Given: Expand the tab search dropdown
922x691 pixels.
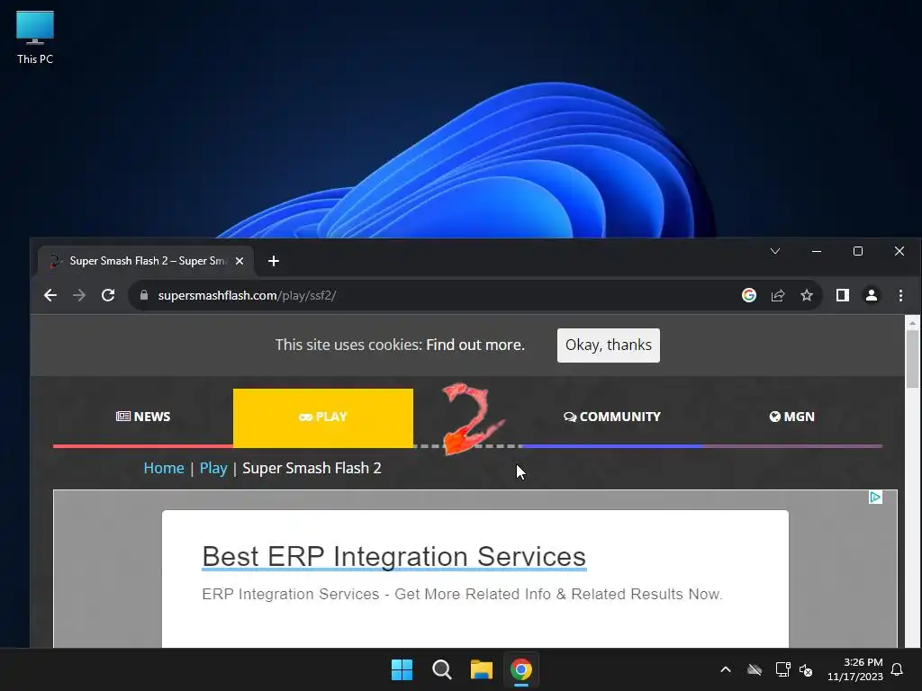Looking at the screenshot, I should pos(775,252).
